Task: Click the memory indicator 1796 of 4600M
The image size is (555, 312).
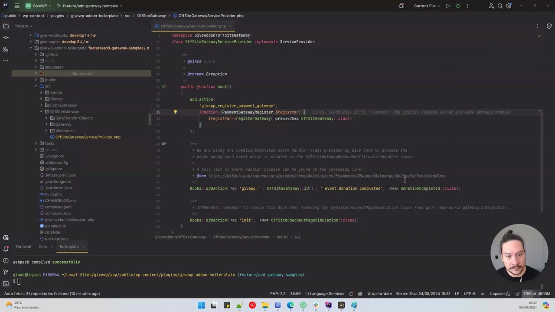Action: [x=536, y=294]
